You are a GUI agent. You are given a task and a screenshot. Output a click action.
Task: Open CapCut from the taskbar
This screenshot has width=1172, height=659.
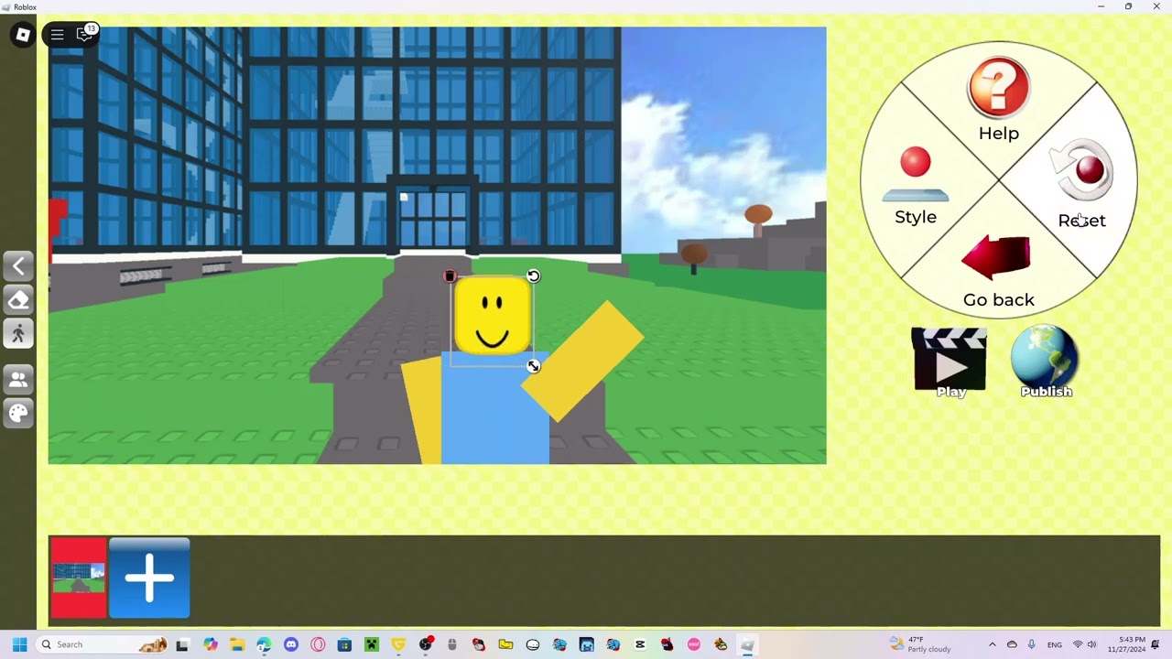click(640, 644)
